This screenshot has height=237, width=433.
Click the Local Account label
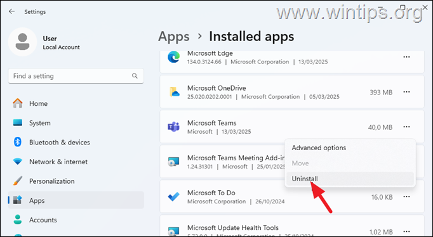click(x=61, y=47)
